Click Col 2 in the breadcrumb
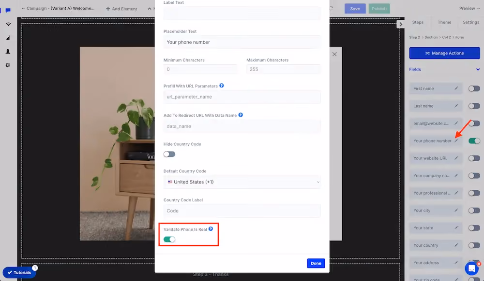The width and height of the screenshot is (484, 281). 446,37
